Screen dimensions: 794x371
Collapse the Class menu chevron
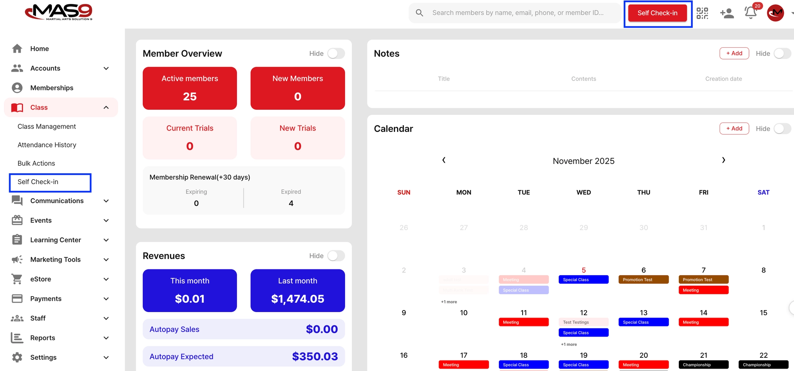coord(106,107)
